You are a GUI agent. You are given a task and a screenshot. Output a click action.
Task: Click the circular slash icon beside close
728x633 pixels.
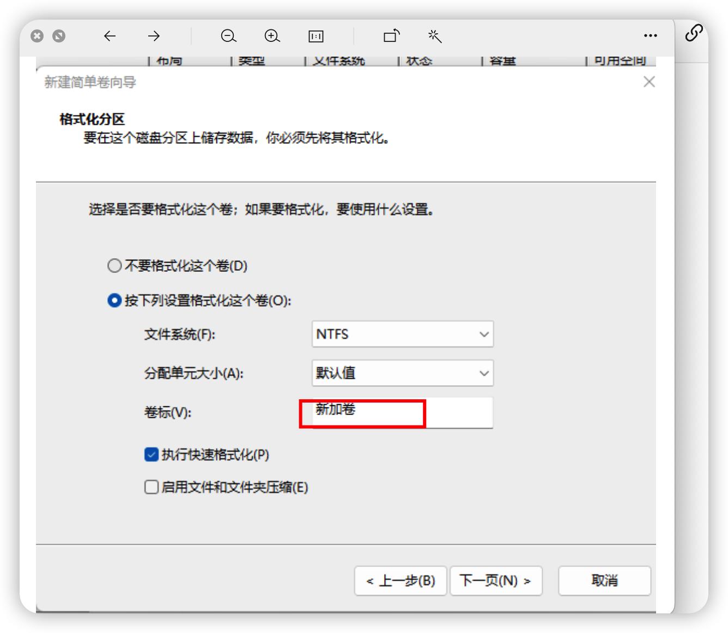pyautogui.click(x=59, y=36)
